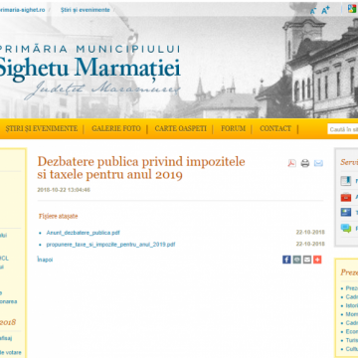Increase font size with the A+ icon

[325, 10]
